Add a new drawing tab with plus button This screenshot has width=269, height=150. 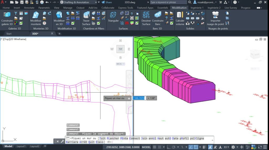pyautogui.click(x=59, y=34)
